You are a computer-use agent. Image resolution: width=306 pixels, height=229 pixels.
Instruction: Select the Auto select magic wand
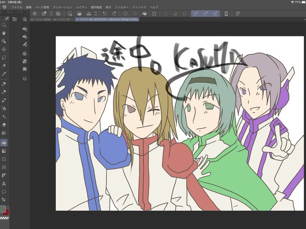tap(4, 66)
